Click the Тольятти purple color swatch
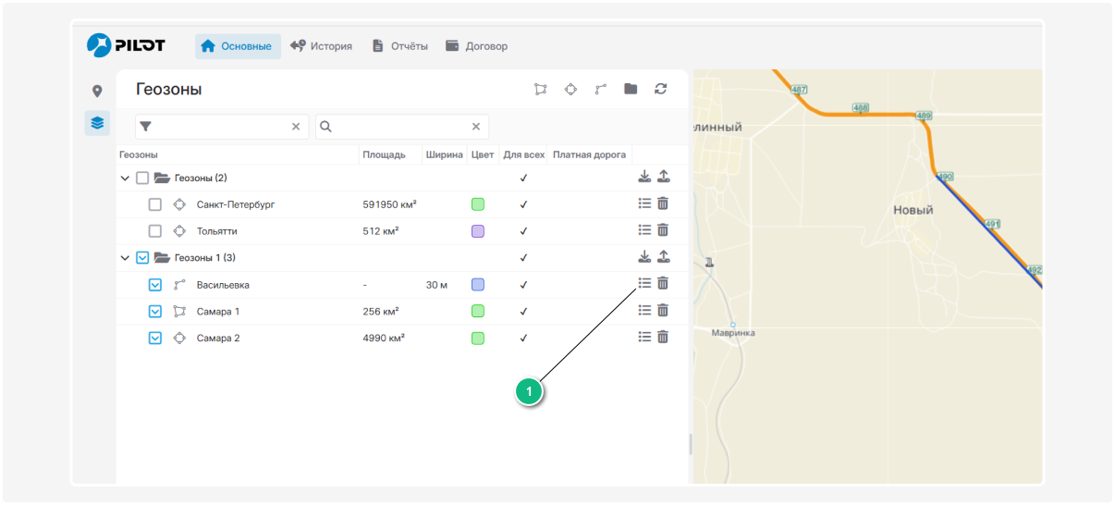The width and height of the screenshot is (1115, 505). 478,231
